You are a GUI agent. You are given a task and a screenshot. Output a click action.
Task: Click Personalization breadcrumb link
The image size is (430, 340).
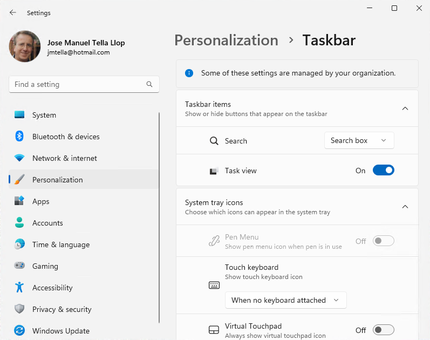pos(226,40)
